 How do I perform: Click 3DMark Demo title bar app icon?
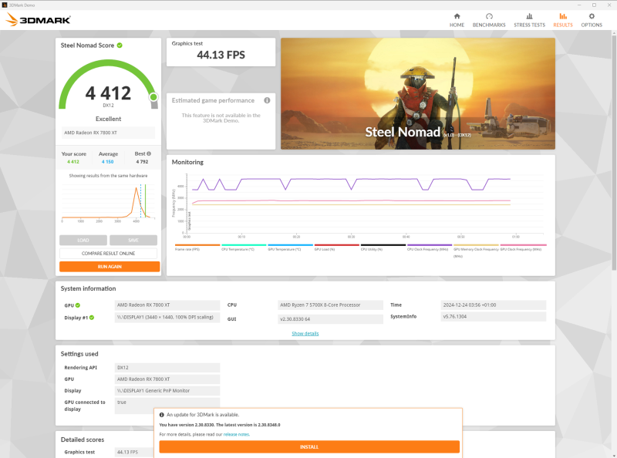pos(5,5)
